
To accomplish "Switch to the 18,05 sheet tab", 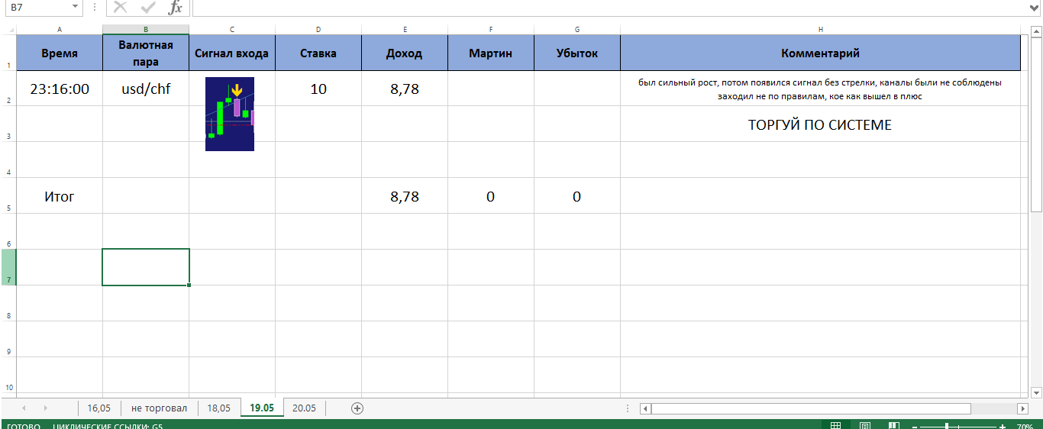I will (x=219, y=408).
